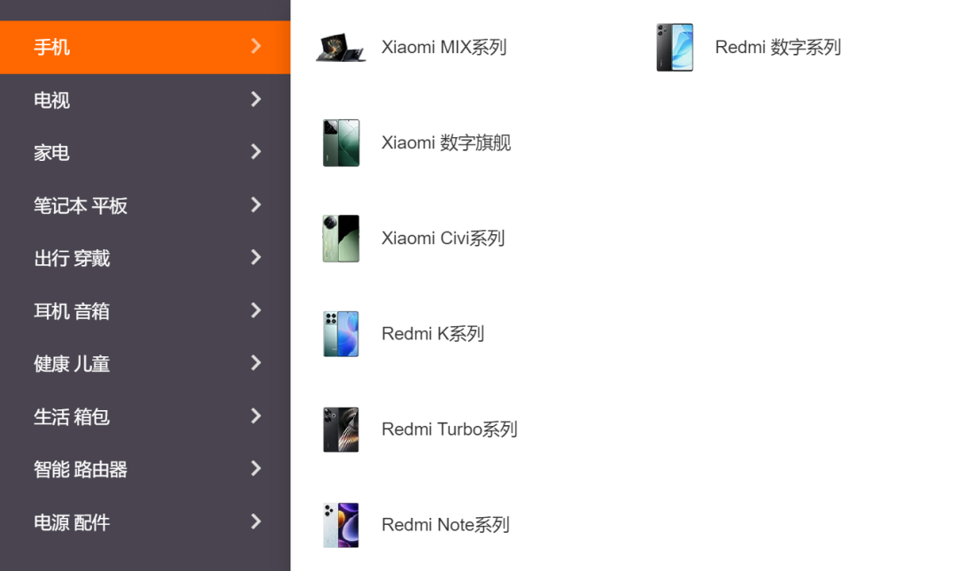The height and width of the screenshot is (571, 956).
Task: Select the 电源 配件 category
Action: point(145,522)
